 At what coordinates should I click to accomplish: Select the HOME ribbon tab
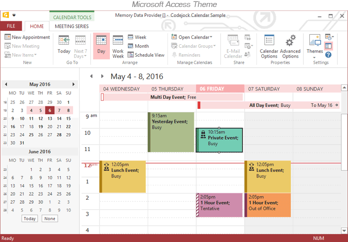point(37,26)
